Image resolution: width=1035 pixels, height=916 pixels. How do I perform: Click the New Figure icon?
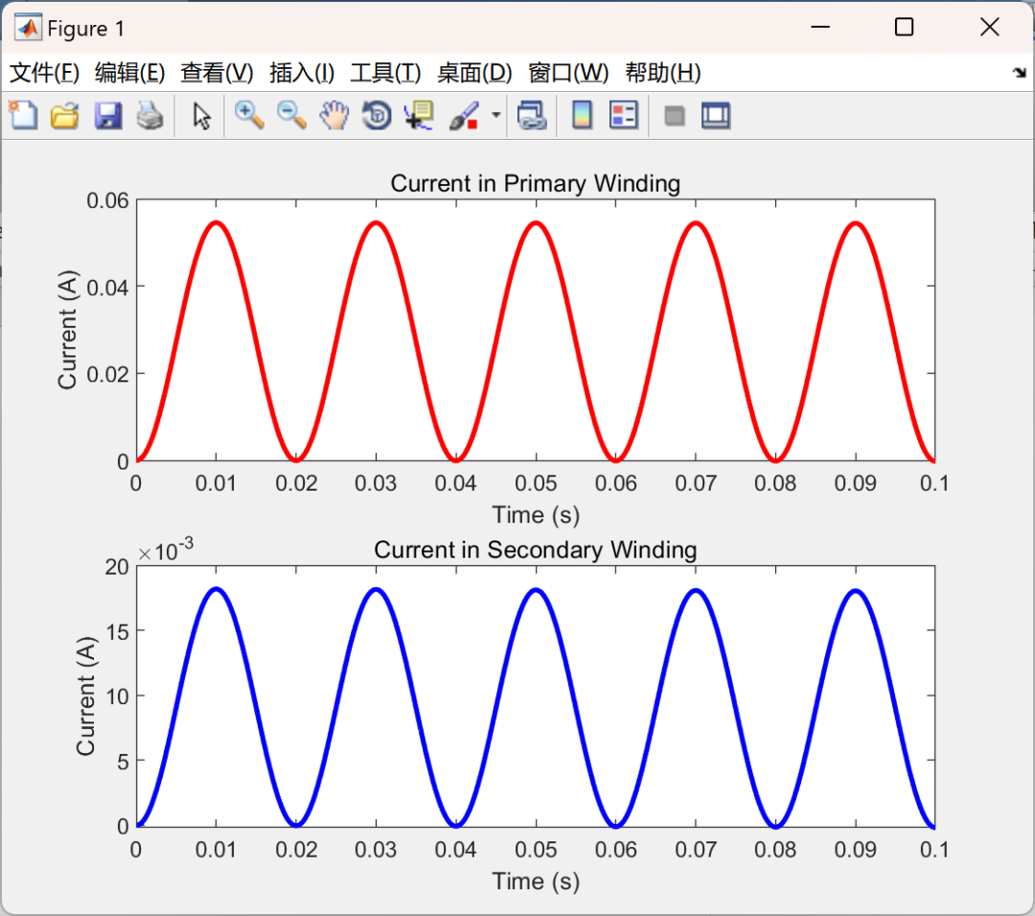(x=23, y=116)
